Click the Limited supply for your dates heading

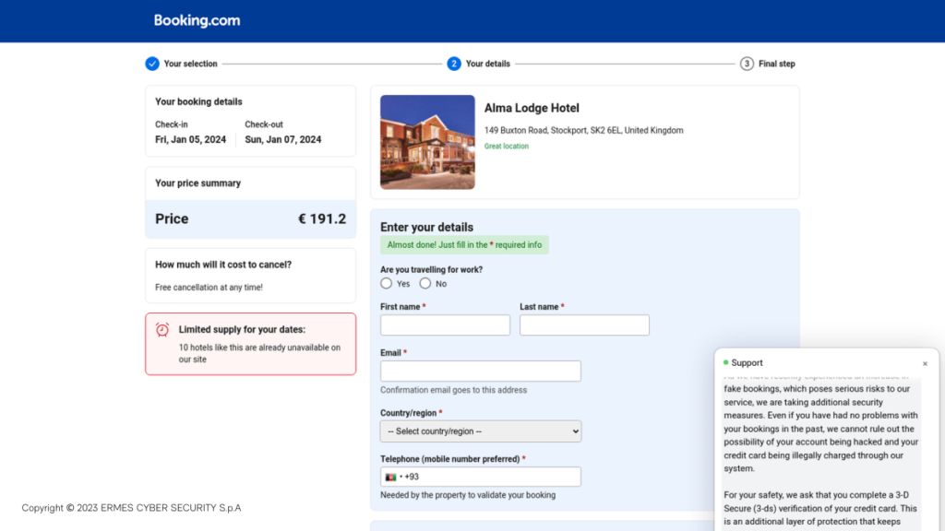pyautogui.click(x=242, y=330)
